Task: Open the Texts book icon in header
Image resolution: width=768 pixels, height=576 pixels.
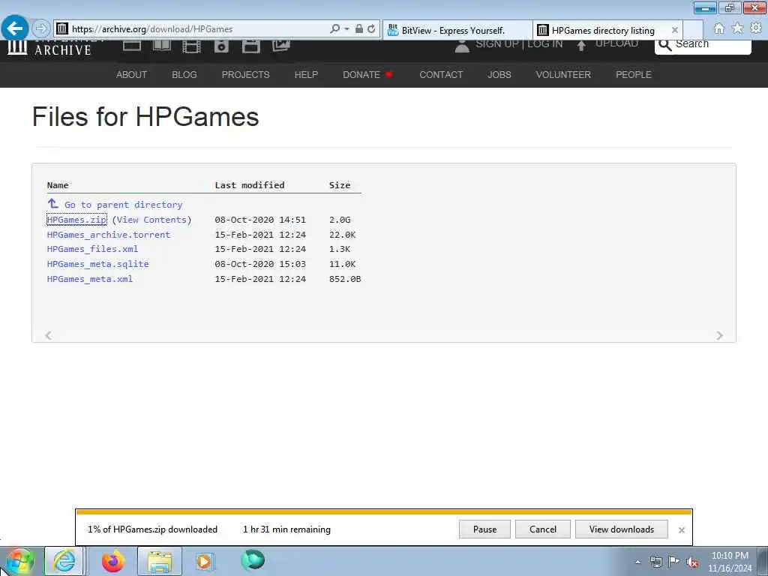Action: coord(162,46)
